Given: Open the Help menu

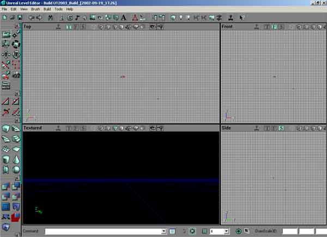Looking at the screenshot, I should tap(69, 9).
